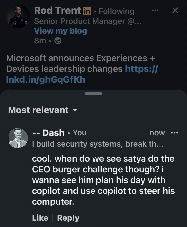The width and height of the screenshot is (187, 227).
Task: Click the globe visibility icon
Action: 58,41
